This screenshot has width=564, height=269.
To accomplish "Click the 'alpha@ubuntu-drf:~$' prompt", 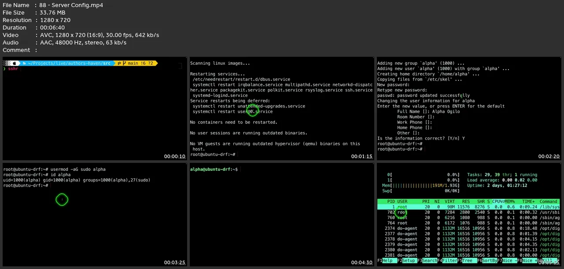I will pos(214,170).
